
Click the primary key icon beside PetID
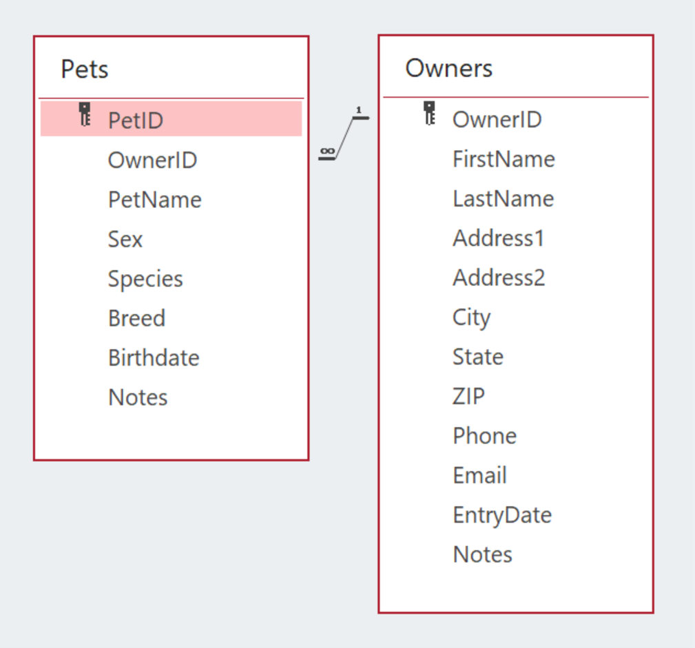point(85,114)
